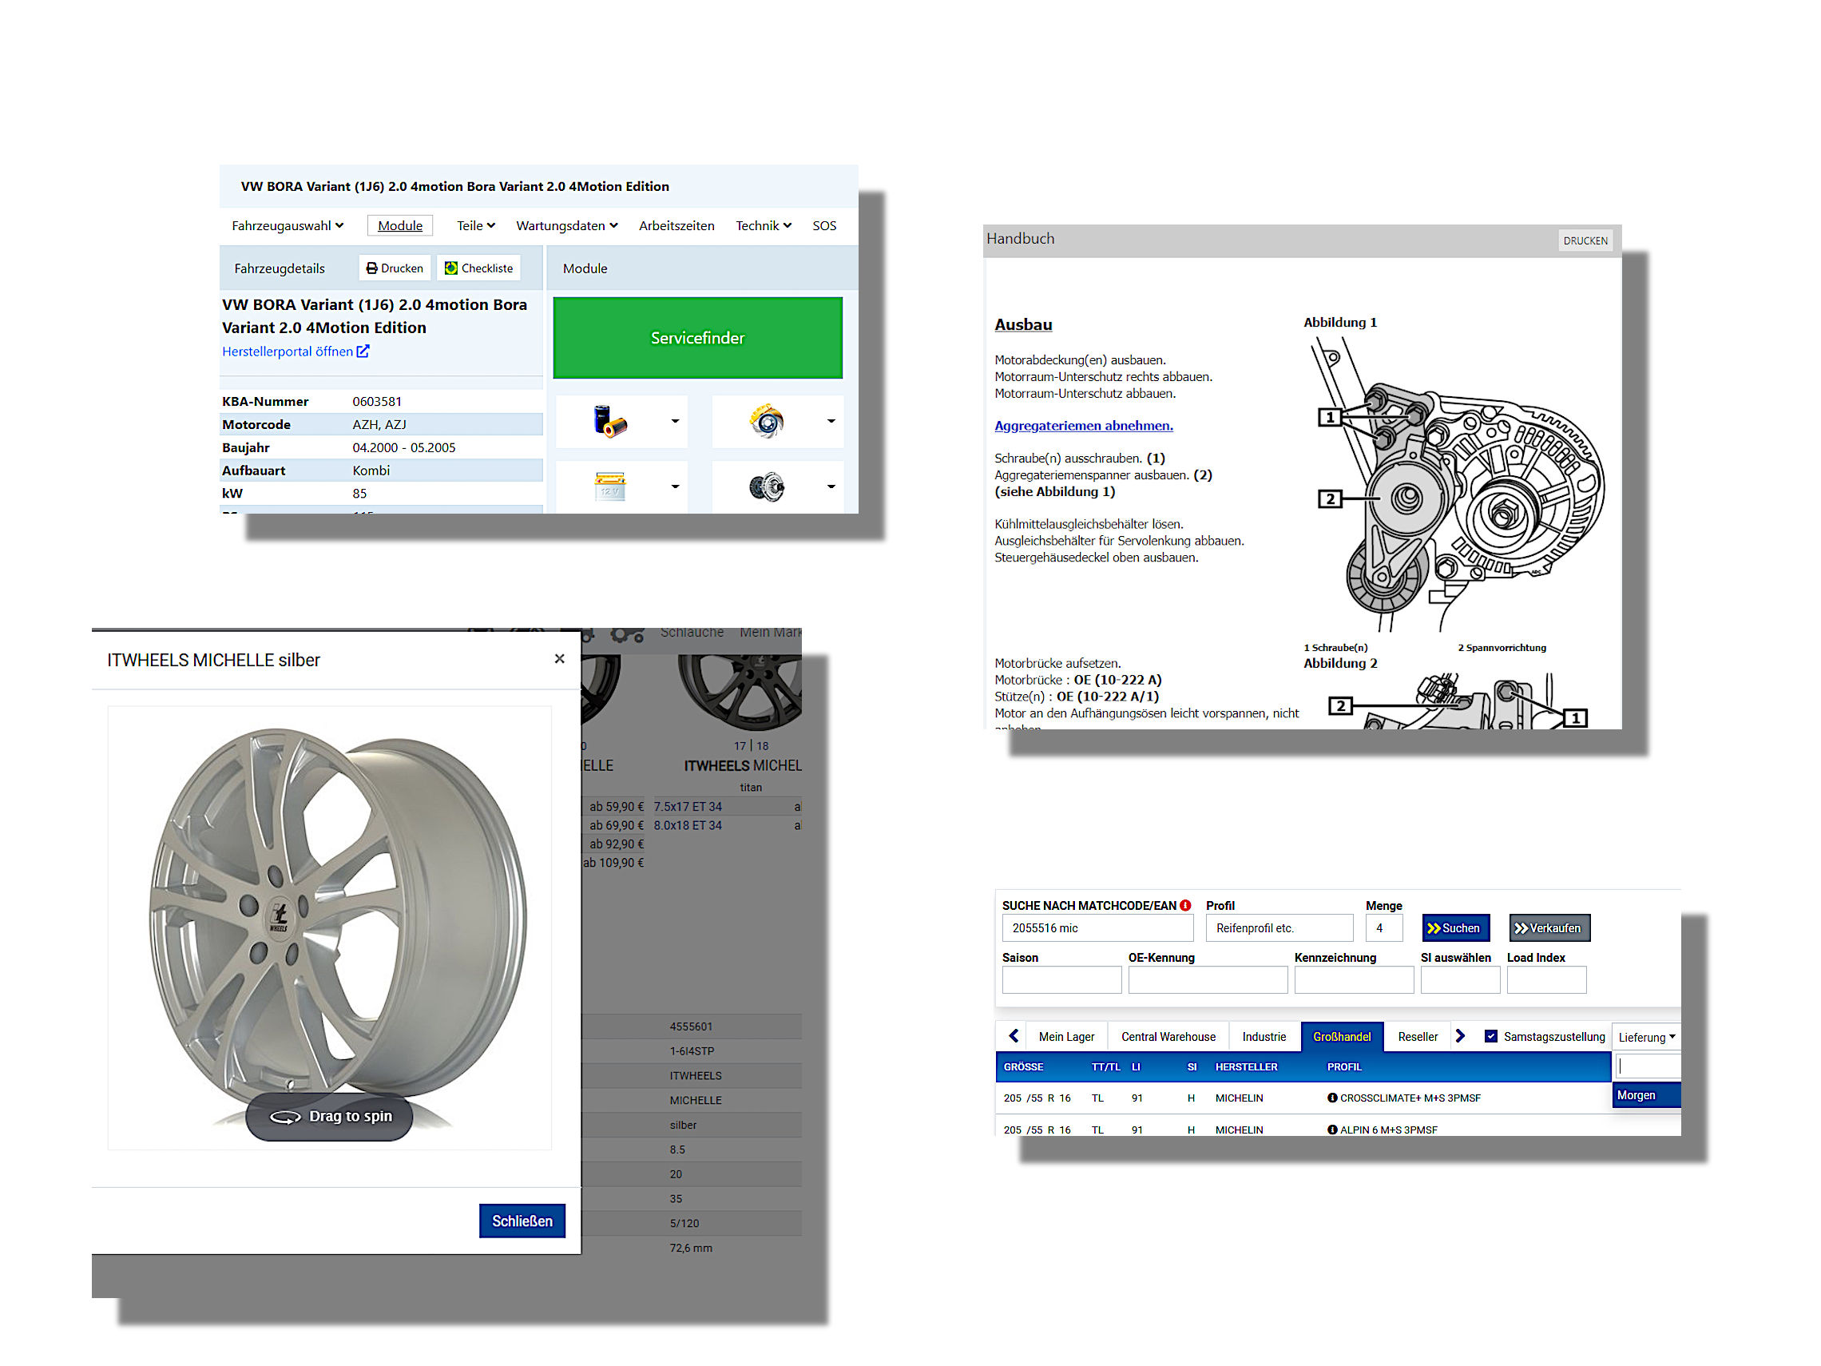Click the Load Index field
This screenshot has width=1821, height=1366.
pyautogui.click(x=1546, y=981)
